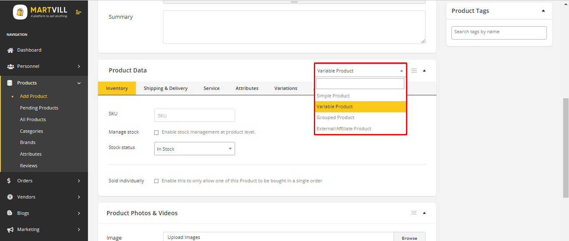
Task: Click the Browse button for images
Action: (409, 238)
